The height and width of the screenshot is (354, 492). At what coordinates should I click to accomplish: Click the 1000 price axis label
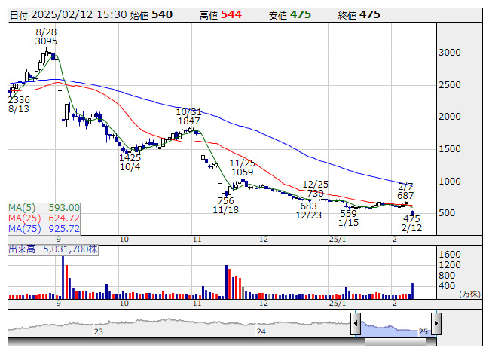pyautogui.click(x=449, y=181)
